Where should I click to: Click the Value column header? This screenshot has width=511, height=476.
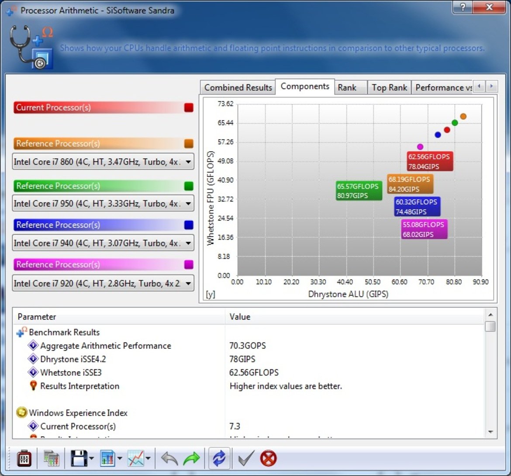click(354, 316)
